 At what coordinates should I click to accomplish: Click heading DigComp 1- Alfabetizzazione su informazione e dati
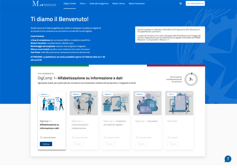80,78
